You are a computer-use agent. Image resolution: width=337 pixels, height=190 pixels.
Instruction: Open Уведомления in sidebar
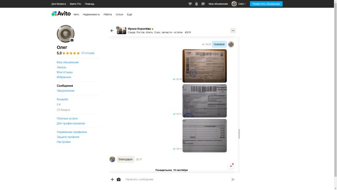tap(66, 91)
